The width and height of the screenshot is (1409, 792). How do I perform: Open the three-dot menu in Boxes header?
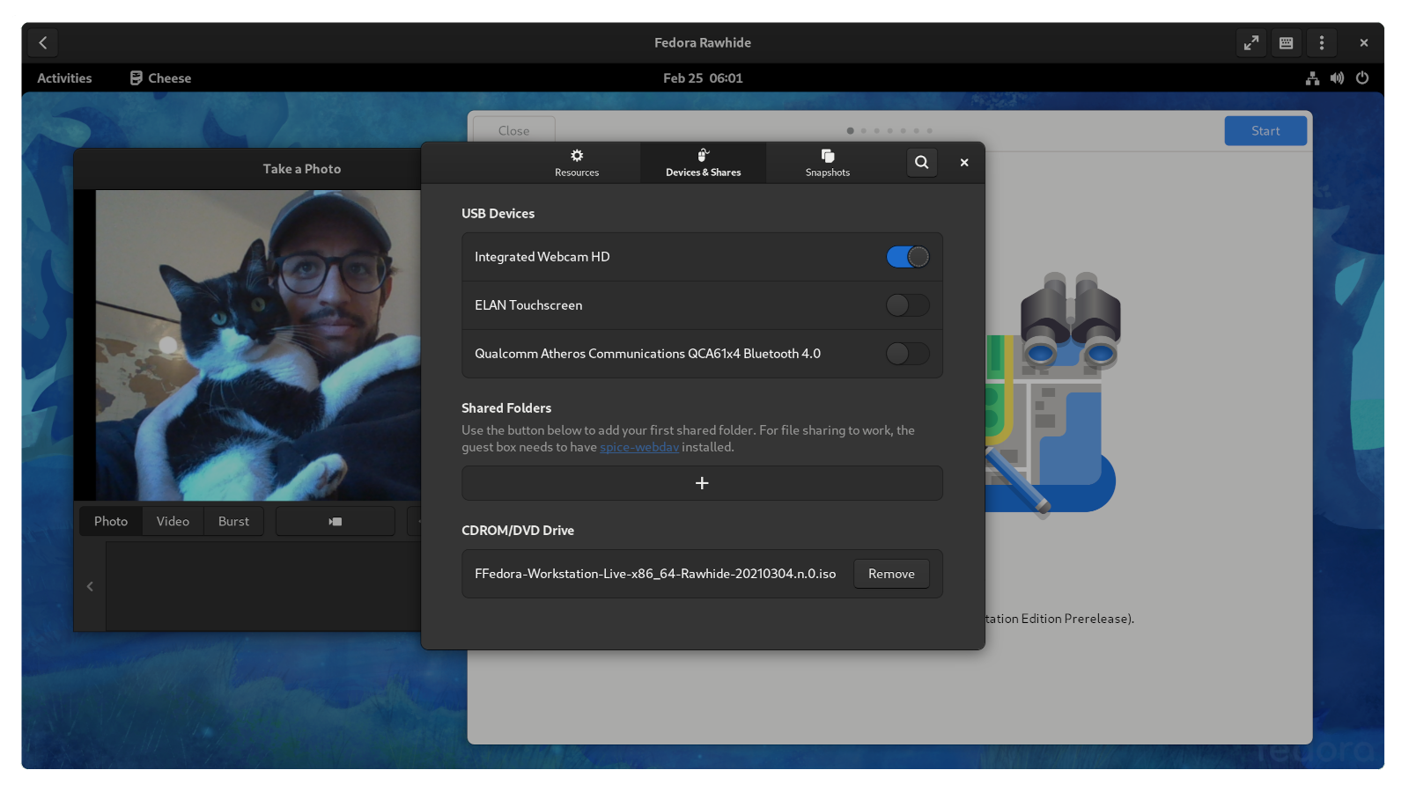tap(1322, 42)
